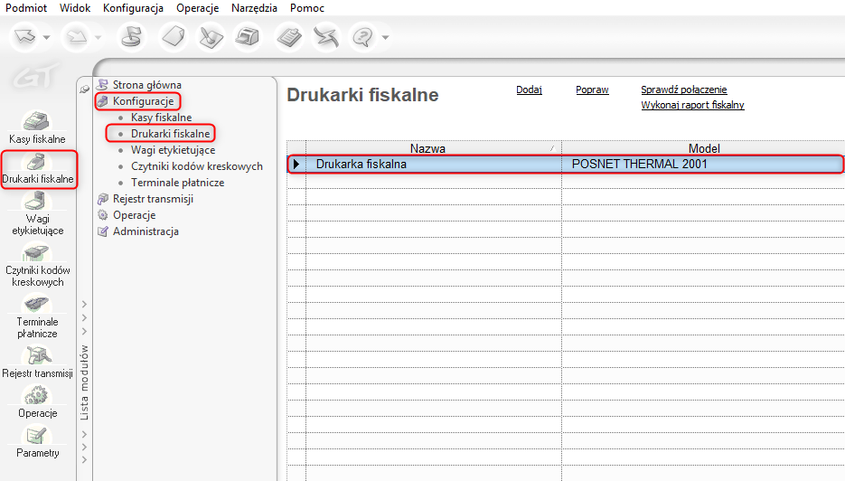
Task: Open Terminale płatnicze module in sidebar
Action: click(x=37, y=316)
